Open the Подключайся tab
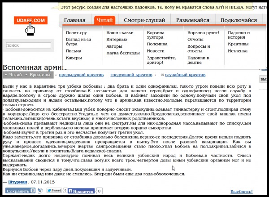 click(239, 20)
